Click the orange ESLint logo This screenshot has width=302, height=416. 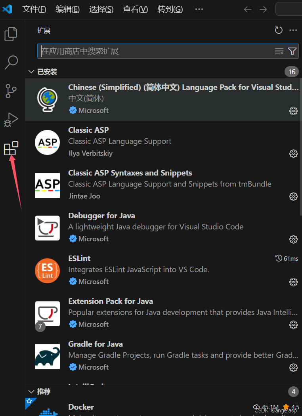coord(47,271)
